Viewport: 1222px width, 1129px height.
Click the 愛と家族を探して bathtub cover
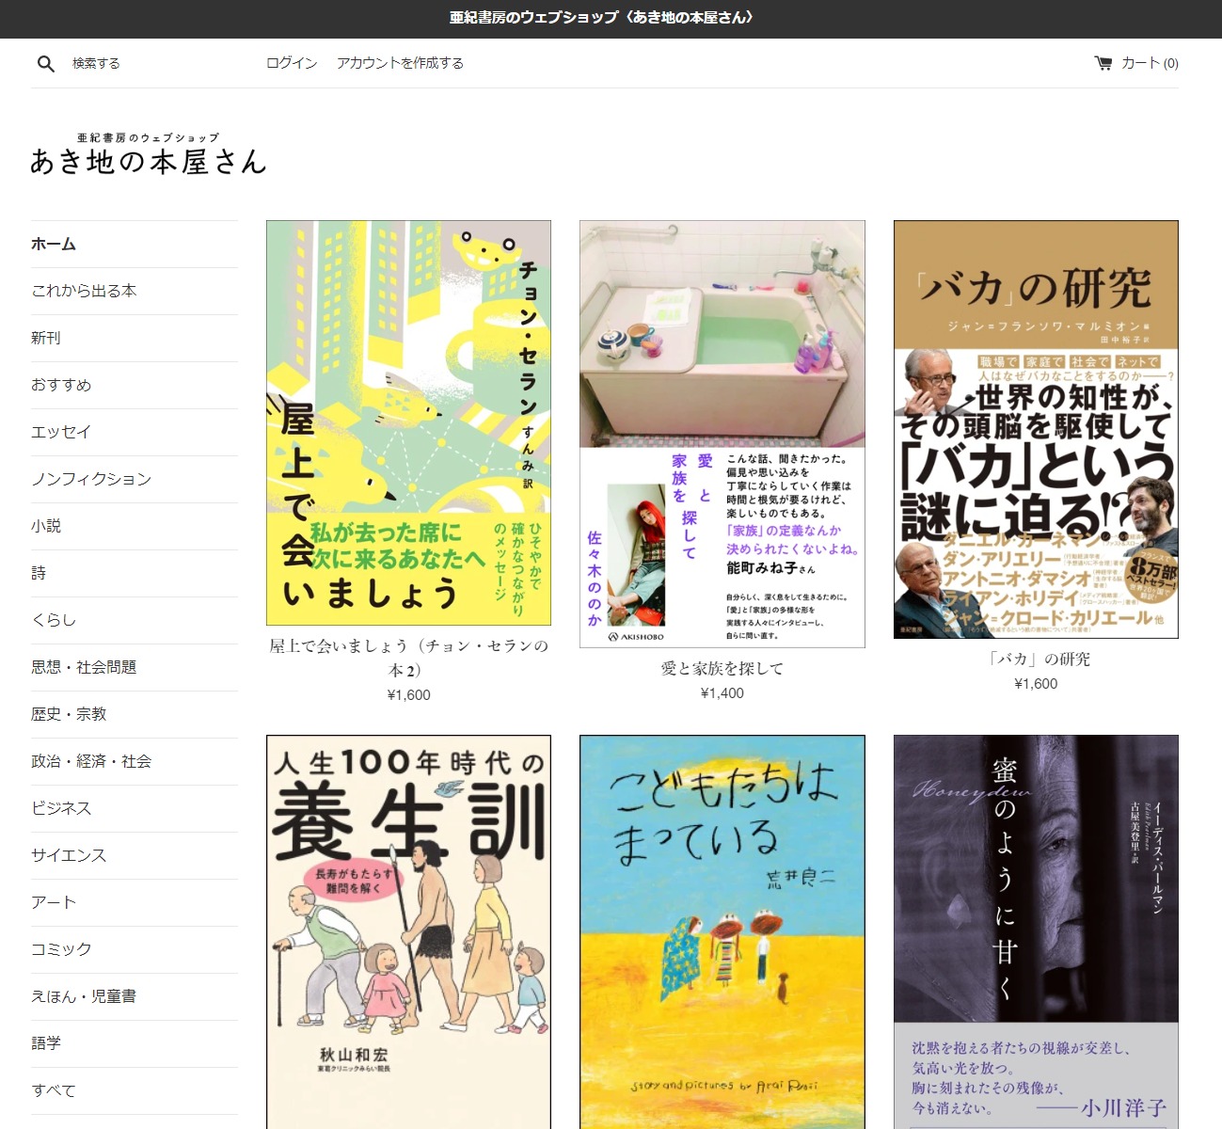coord(722,434)
